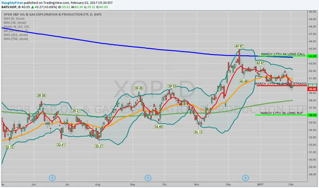
Task: Click the 39.53 pivot high label
Action: tap(172, 86)
